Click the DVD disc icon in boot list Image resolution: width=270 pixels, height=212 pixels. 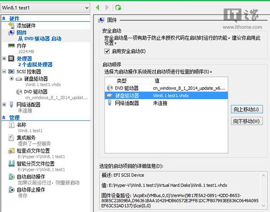(110, 88)
